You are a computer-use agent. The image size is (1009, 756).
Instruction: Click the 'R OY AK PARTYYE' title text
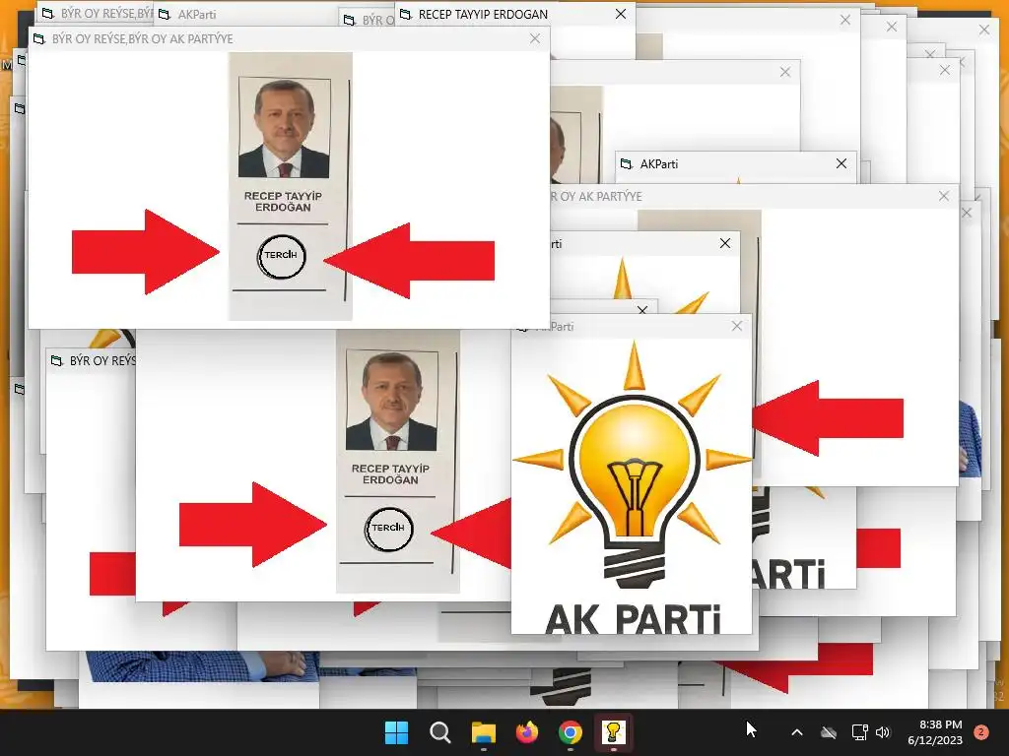(596, 197)
